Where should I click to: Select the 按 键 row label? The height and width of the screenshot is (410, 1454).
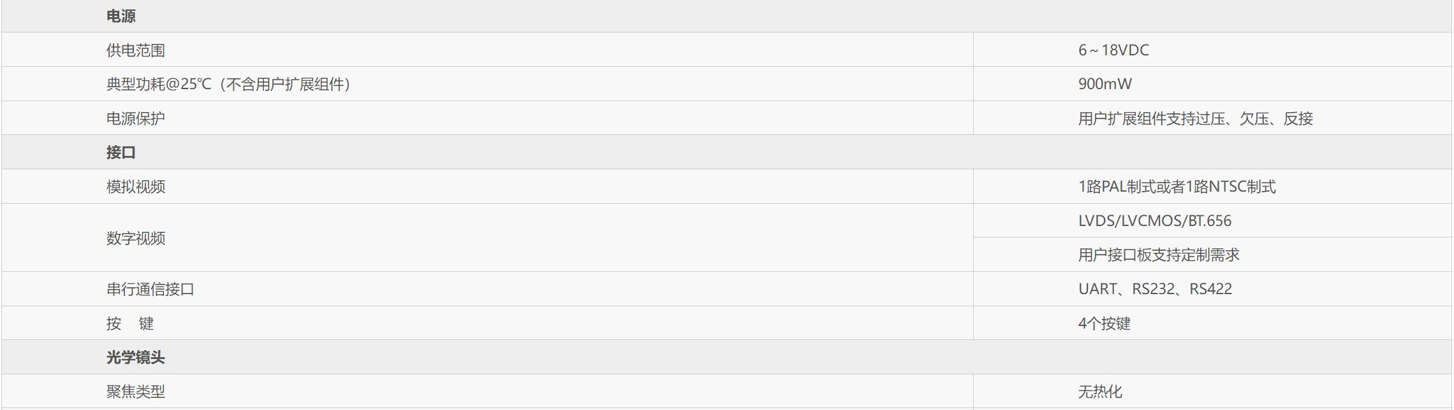[x=130, y=323]
